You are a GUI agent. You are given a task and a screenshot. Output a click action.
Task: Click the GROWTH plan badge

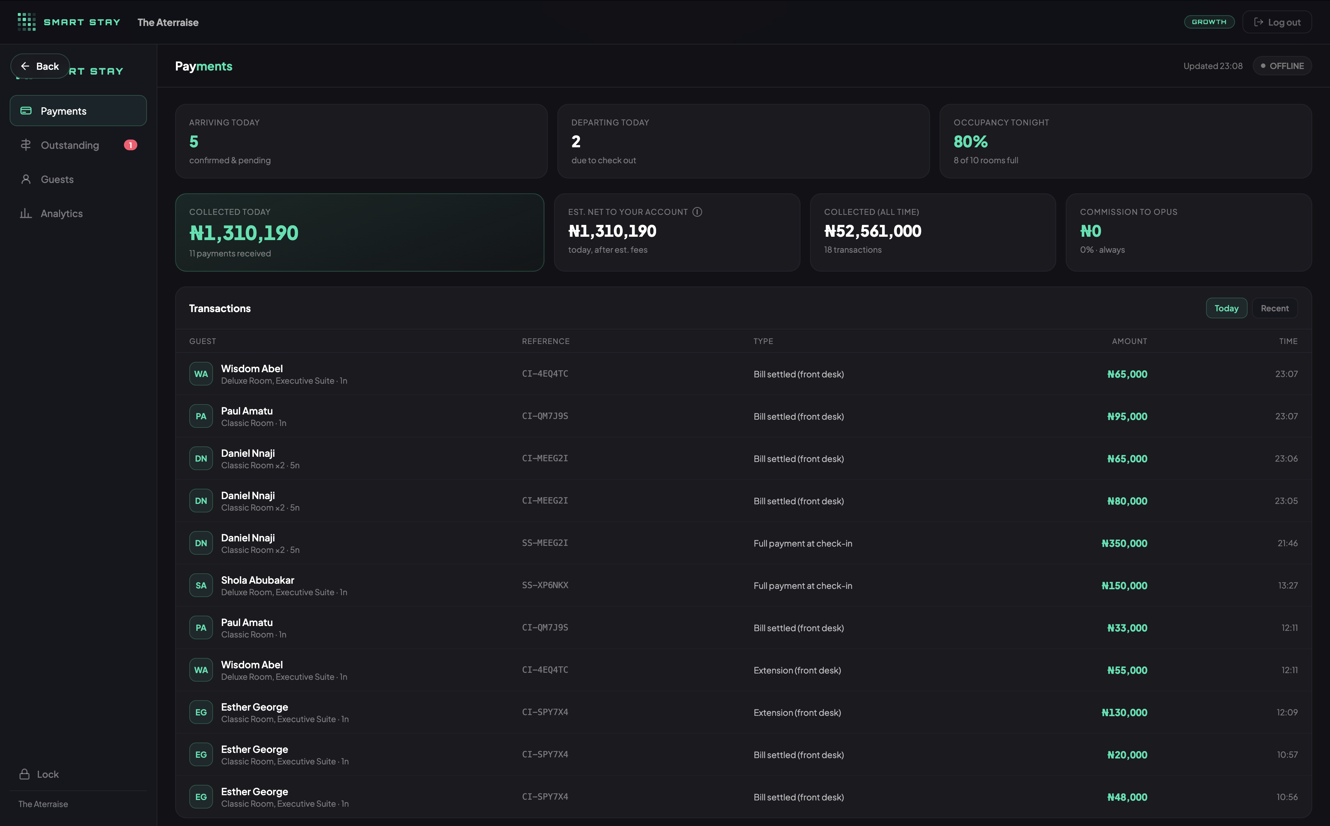tap(1209, 22)
